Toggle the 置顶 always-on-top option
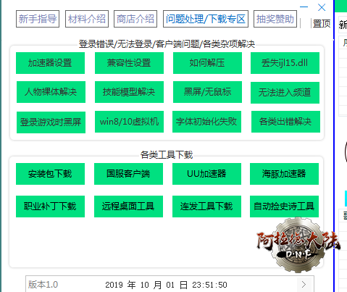 point(321,24)
